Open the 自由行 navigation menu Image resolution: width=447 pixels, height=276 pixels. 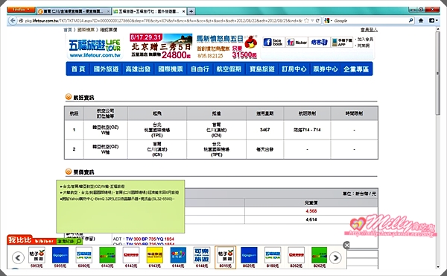pos(200,69)
